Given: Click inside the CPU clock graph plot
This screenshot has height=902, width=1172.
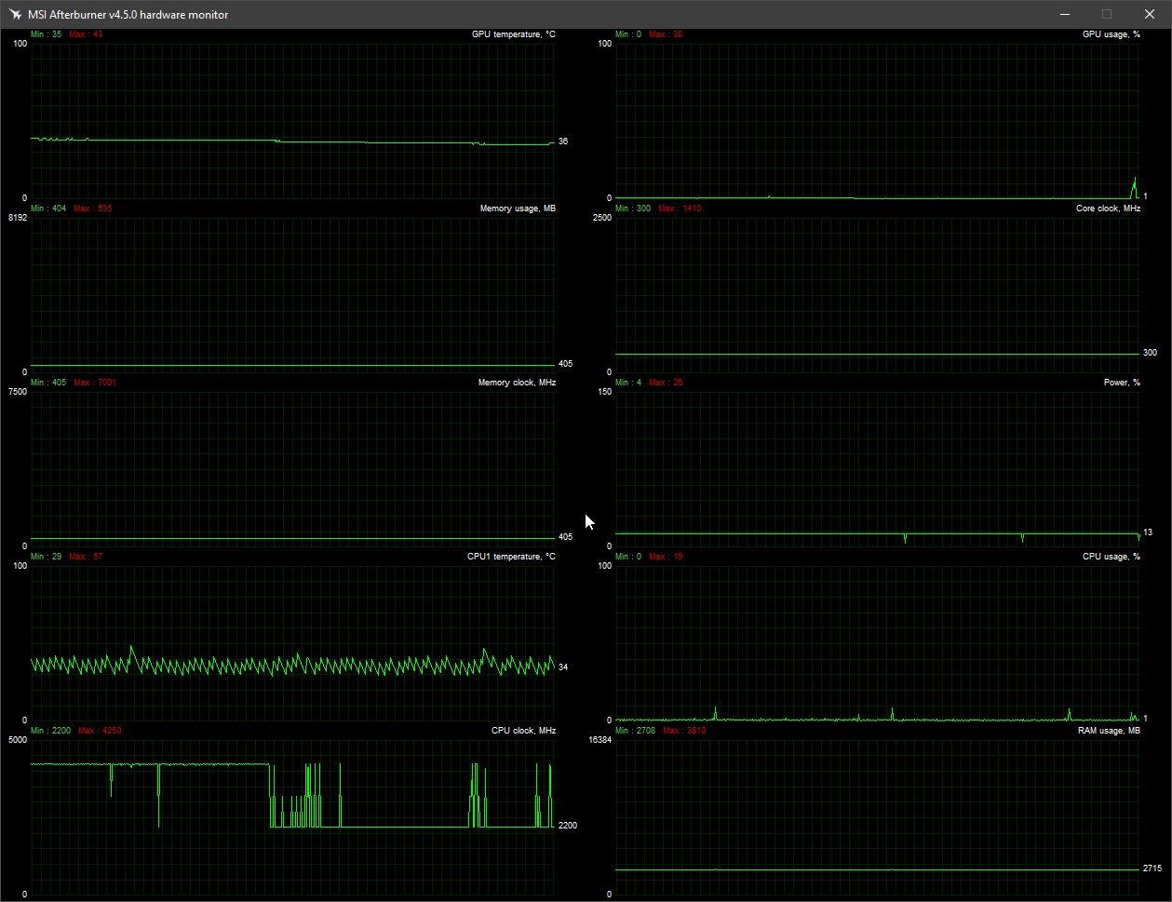Looking at the screenshot, I should (292, 815).
